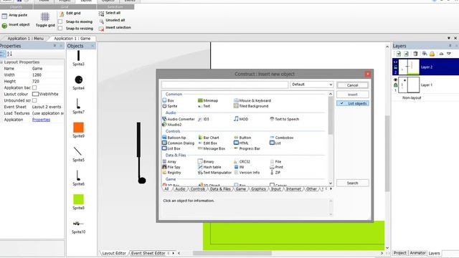Choose the XAudio2 object

tap(172, 125)
